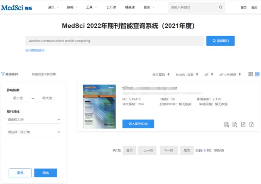Sort results by 年文章数
The width and height of the screenshot is (261, 184).
161,74
